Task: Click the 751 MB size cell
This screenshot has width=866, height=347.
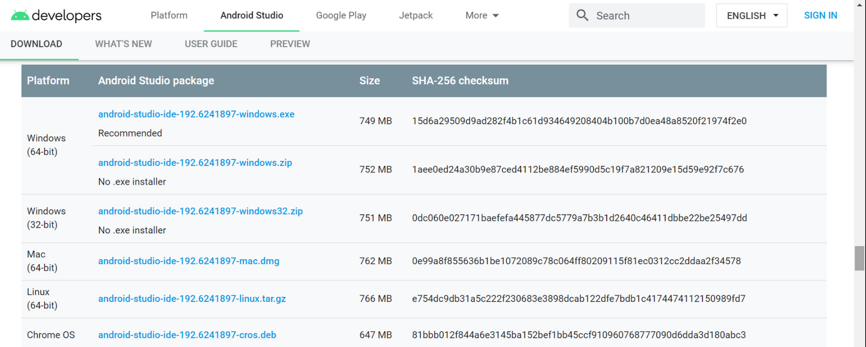Action: click(375, 218)
